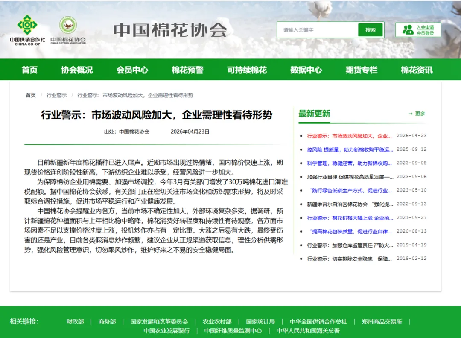Open the 中国纤维质量监测中心 footer link
Screen dimensions: 461x338
point(233,331)
